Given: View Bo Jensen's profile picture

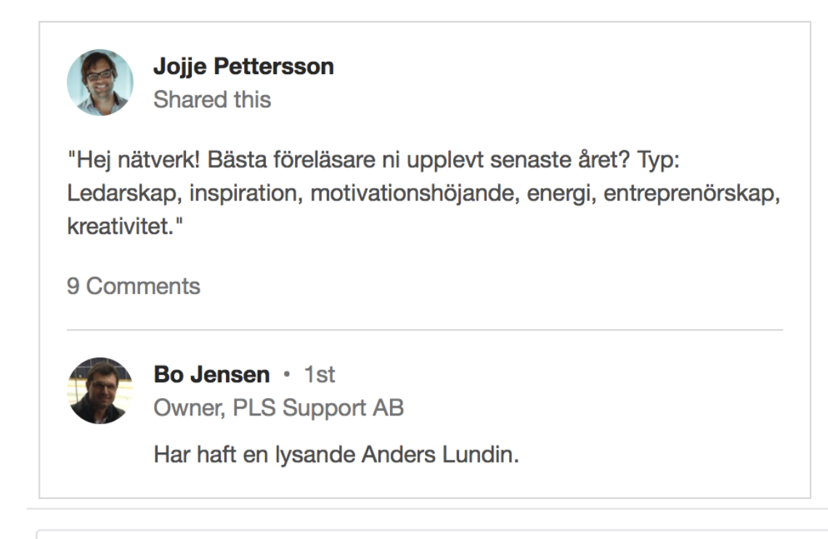Looking at the screenshot, I should (100, 391).
